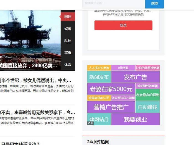Viewport: 194px width, 145px height.
Task: Click the green 收益最高的理财 tile
Action: (x=148, y=95)
